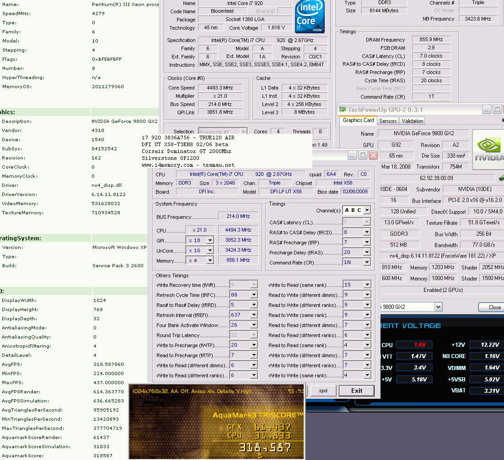Open the Read to Precharge (tRTP) dropdown

[x=254, y=355]
